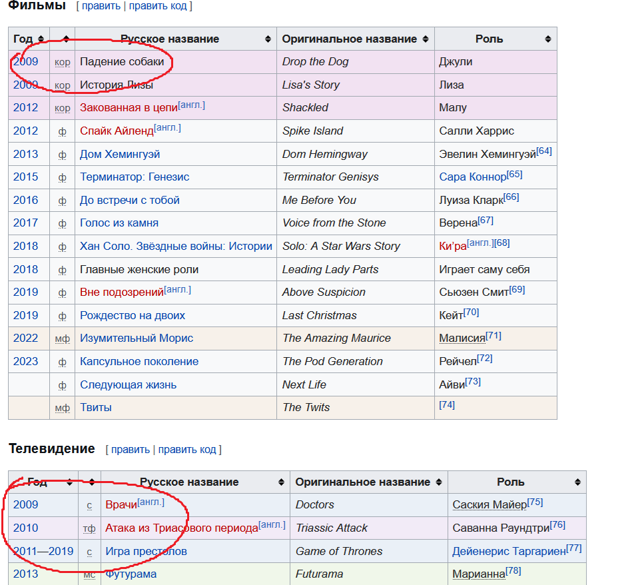This screenshot has height=585, width=638.
Task: Click footnote reference 68
Action: (501, 243)
